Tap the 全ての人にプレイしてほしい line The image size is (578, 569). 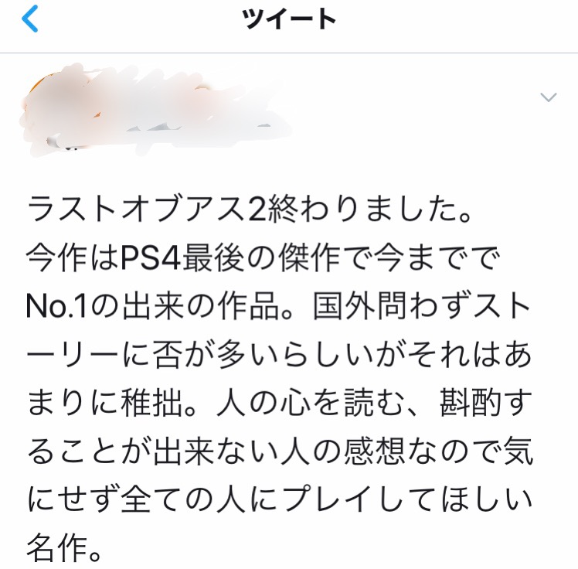click(x=326, y=499)
